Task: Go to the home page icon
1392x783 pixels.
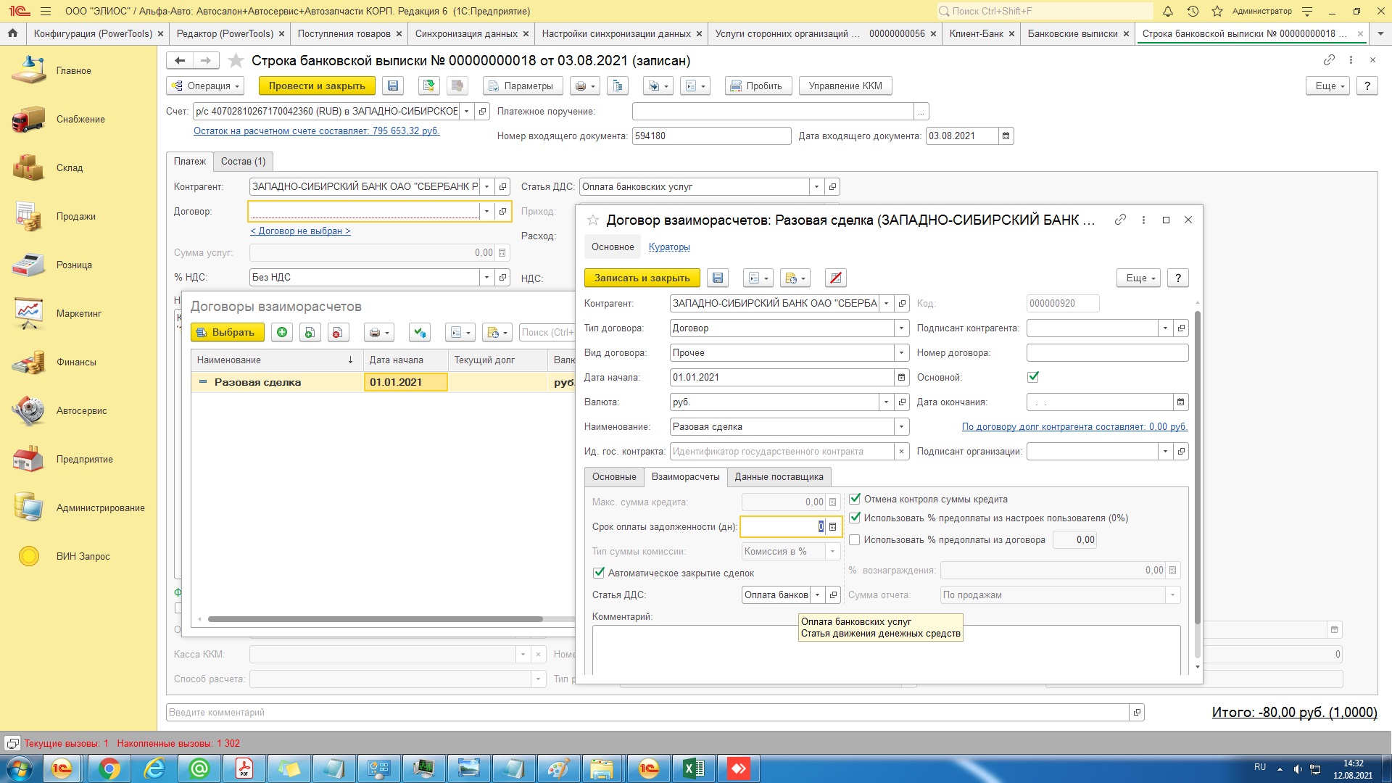Action: tap(12, 34)
